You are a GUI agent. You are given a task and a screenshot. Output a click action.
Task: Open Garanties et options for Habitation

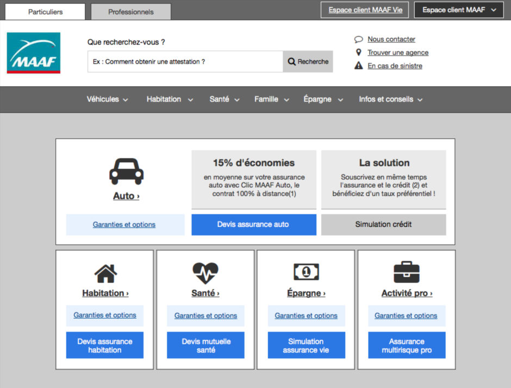(x=105, y=315)
